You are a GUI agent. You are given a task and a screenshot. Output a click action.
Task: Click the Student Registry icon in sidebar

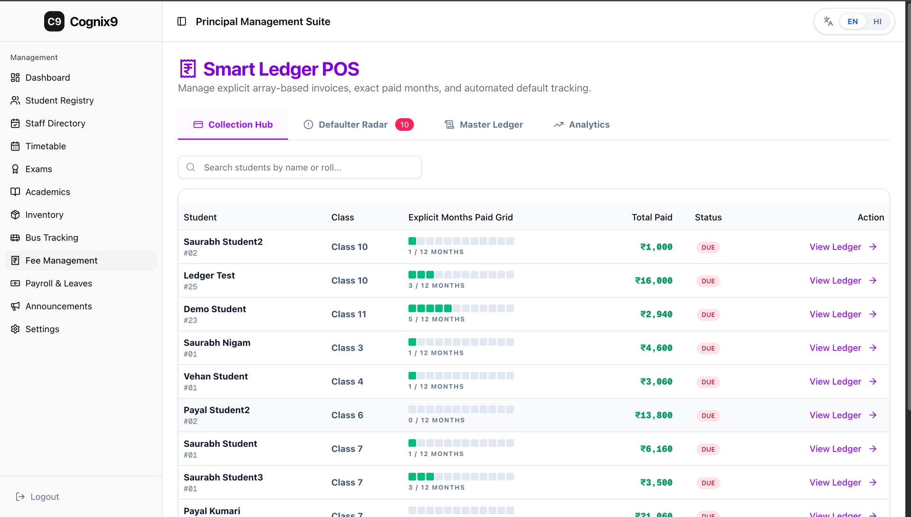[15, 100]
